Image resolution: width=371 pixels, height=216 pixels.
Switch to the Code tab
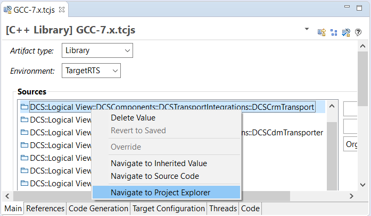[250, 209]
